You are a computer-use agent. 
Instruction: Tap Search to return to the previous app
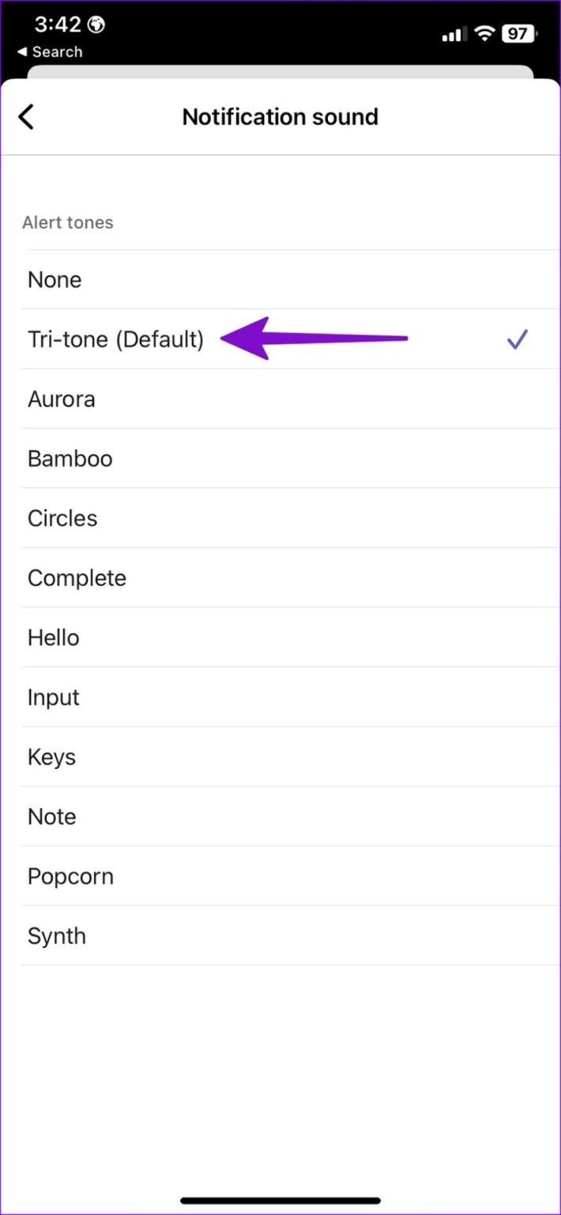pyautogui.click(x=49, y=52)
